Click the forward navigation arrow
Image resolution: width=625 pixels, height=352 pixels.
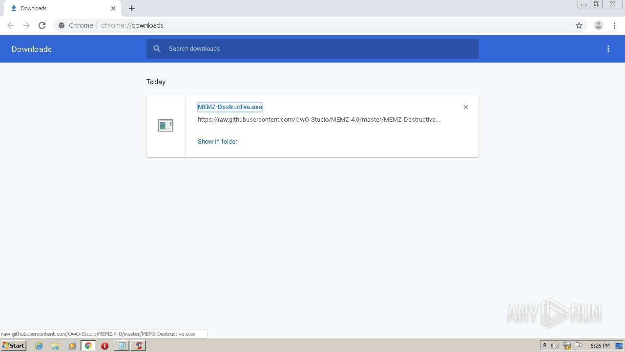26,25
